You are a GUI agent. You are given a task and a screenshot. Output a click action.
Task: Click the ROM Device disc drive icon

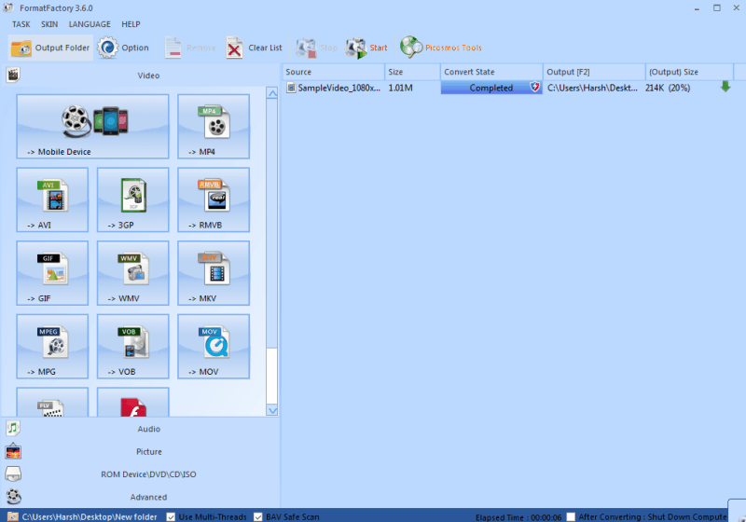pos(13,474)
